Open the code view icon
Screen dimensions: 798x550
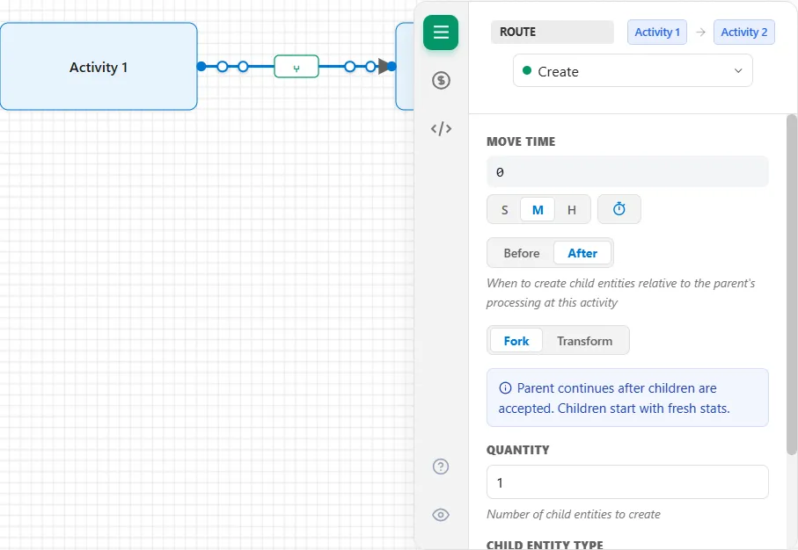pos(442,128)
